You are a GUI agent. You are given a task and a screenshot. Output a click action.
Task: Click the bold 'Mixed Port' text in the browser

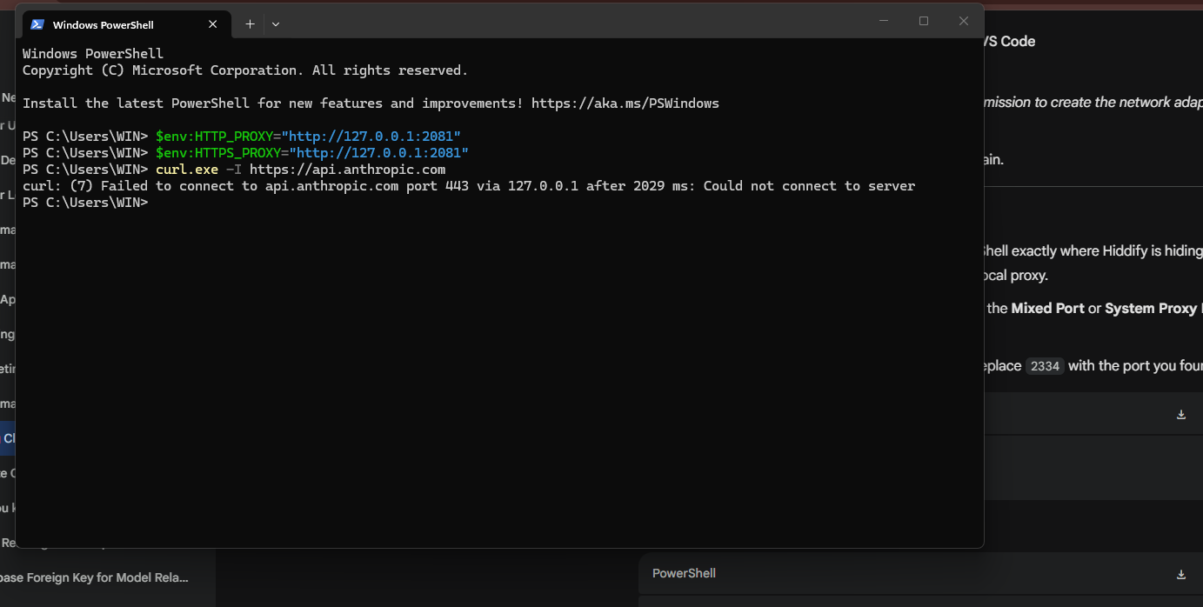(x=1048, y=309)
